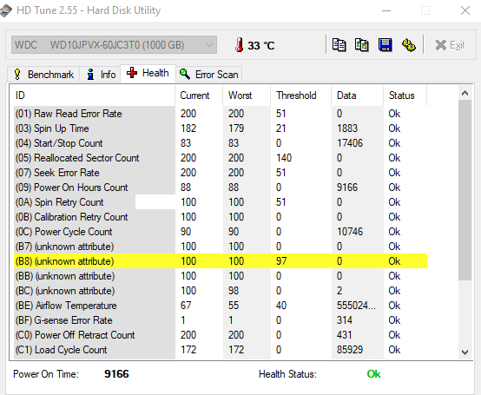
Task: Open options with the yellow tools icon
Action: 409,45
